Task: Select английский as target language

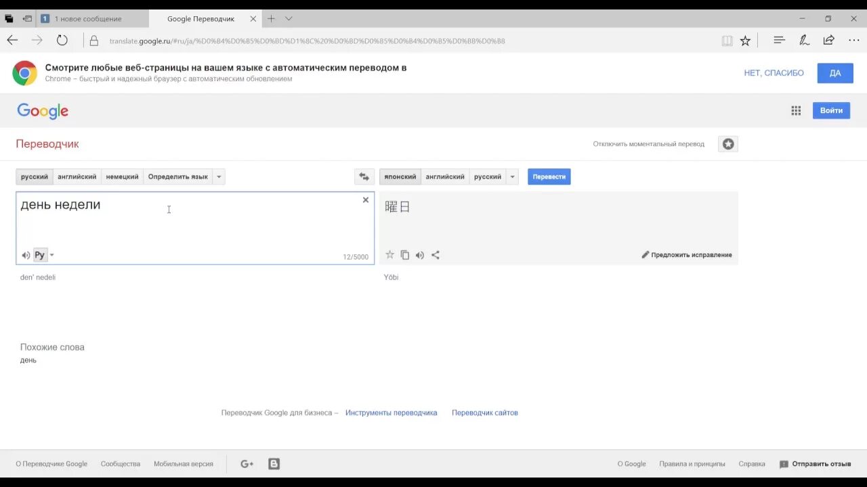Action: tap(445, 177)
